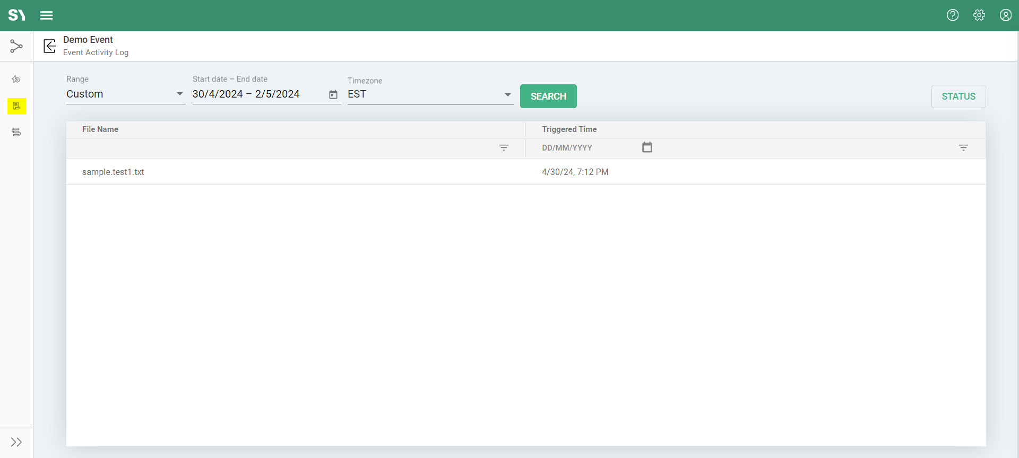Go back using the exit arrow icon
The height and width of the screenshot is (458, 1019).
[50, 46]
